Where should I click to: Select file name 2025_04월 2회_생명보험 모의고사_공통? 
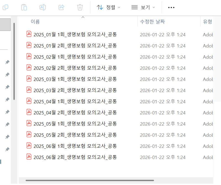pyautogui.click(x=75, y=113)
